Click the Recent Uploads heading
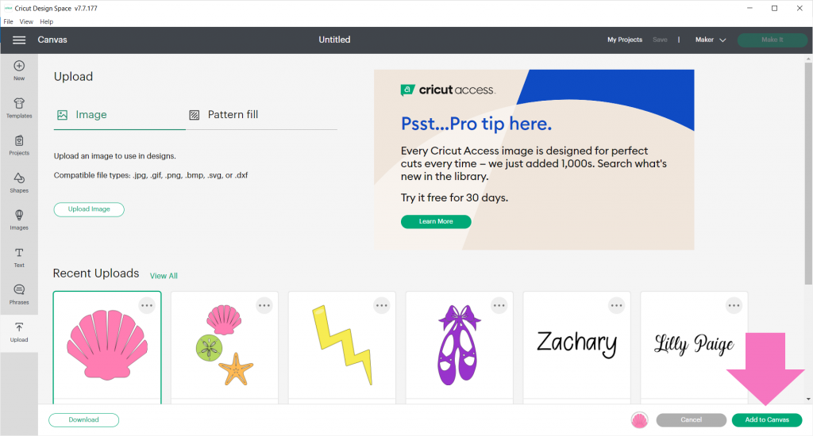The height and width of the screenshot is (436, 813). pos(96,273)
